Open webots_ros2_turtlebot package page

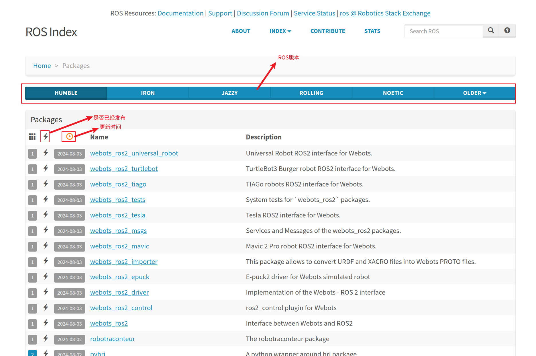[124, 169]
